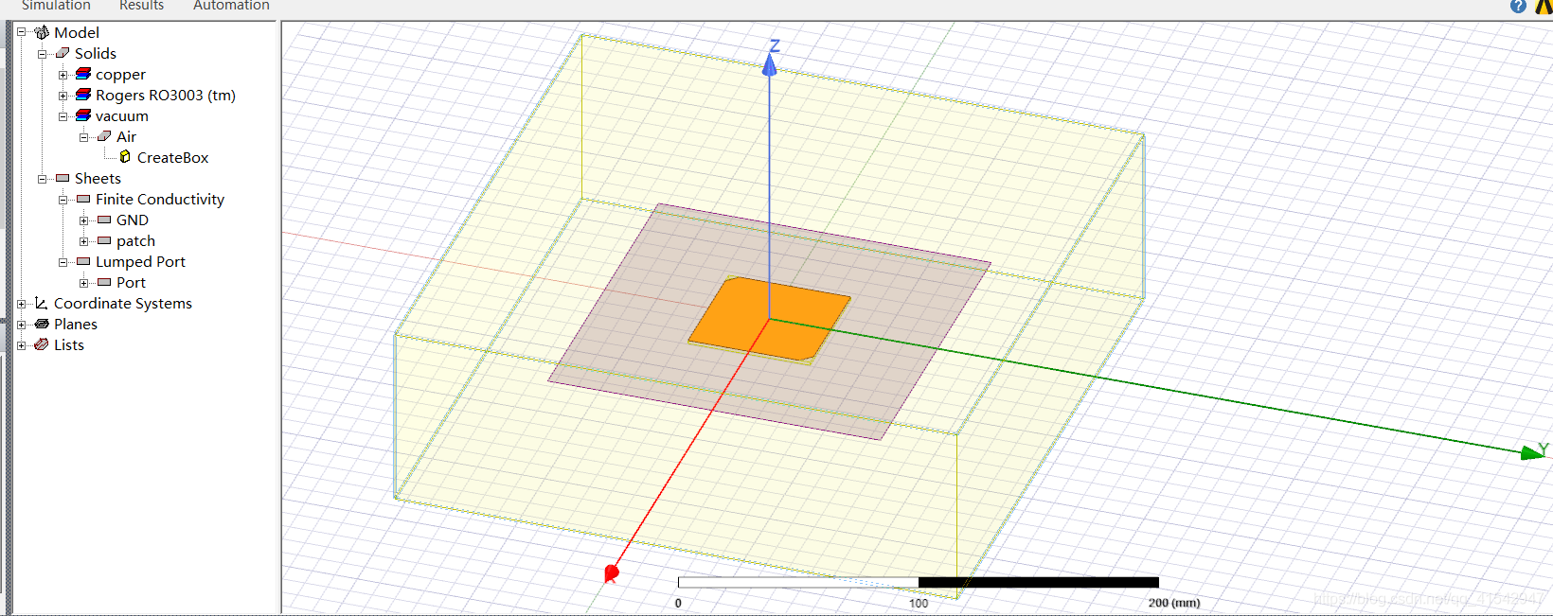This screenshot has height=616, width=1553.
Task: Select the Model label in tree
Action: 77,32
